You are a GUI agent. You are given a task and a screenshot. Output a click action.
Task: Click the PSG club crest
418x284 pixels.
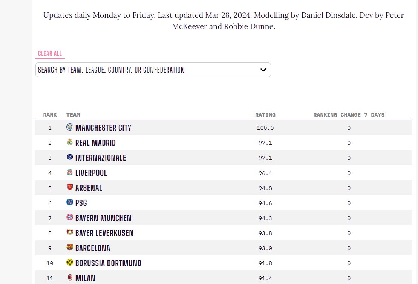(x=70, y=202)
